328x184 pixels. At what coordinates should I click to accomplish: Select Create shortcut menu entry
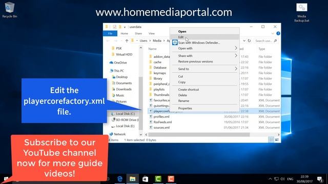pyautogui.click(x=204, y=89)
